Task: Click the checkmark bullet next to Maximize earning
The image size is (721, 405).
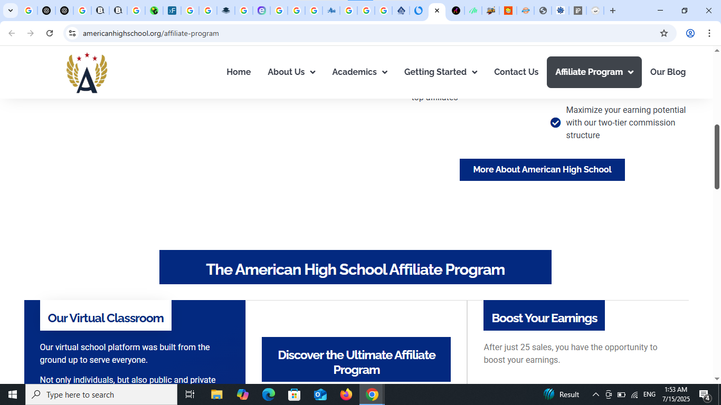Action: tap(555, 122)
